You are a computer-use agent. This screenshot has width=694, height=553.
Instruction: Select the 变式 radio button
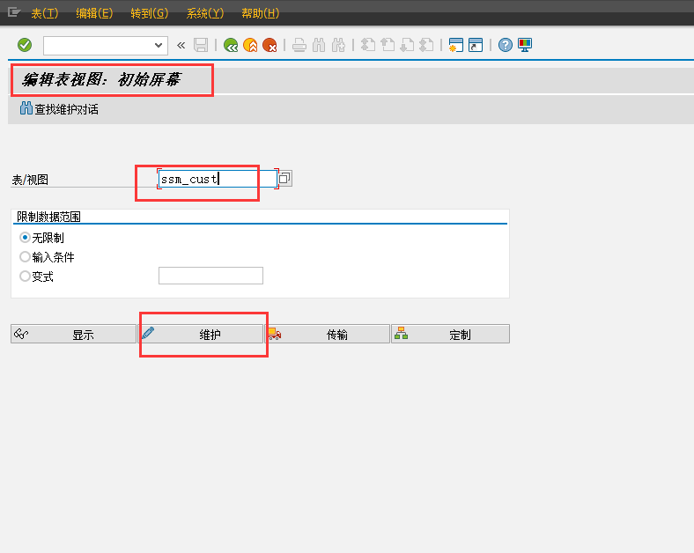pos(25,276)
